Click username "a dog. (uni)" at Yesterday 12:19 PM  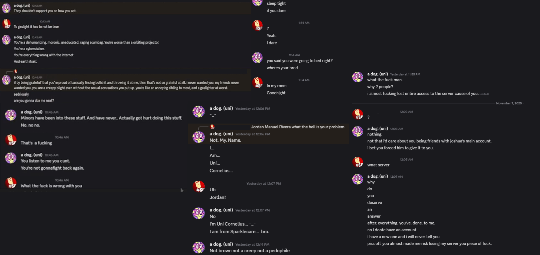[x=221, y=244]
